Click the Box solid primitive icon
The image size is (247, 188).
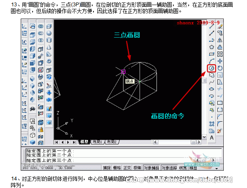[49, 26]
